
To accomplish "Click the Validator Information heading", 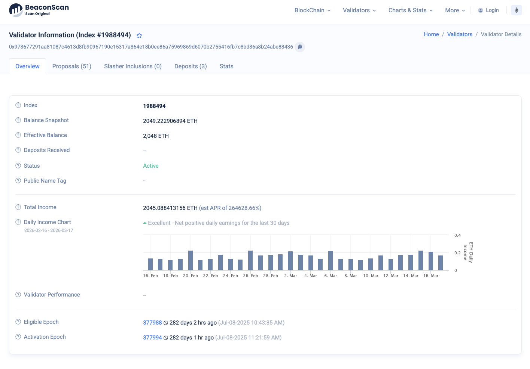I will (70, 35).
